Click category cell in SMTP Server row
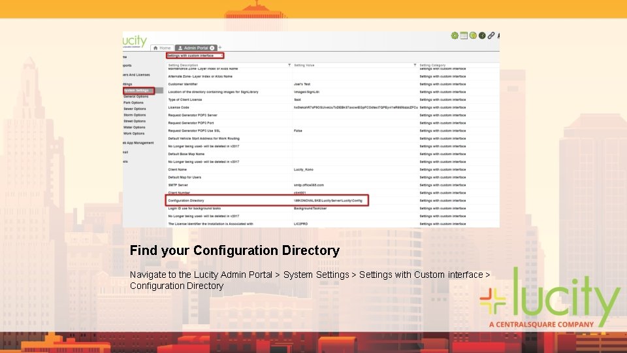Viewport: 627px width, 353px height. (x=443, y=185)
